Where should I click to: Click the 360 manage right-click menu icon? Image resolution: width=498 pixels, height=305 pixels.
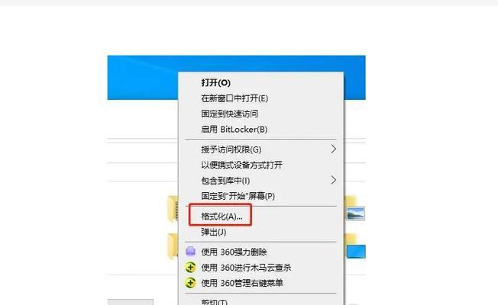coord(190,282)
